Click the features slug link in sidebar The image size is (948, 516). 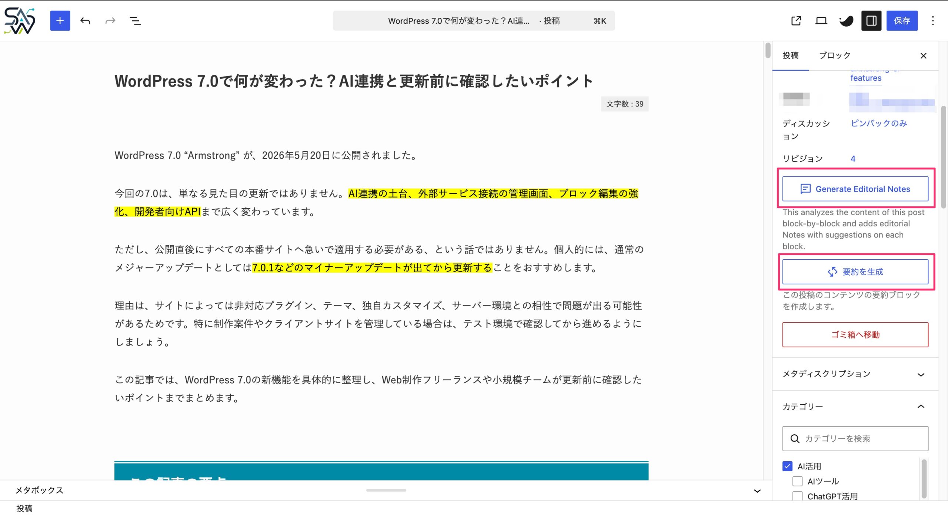tap(866, 78)
